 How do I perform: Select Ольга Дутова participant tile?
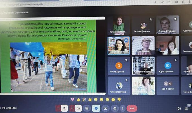[x=119, y=66]
